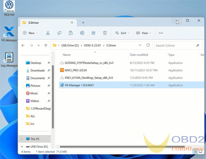Maximize the File Explorer window
The width and height of the screenshot is (206, 159).
tap(187, 21)
